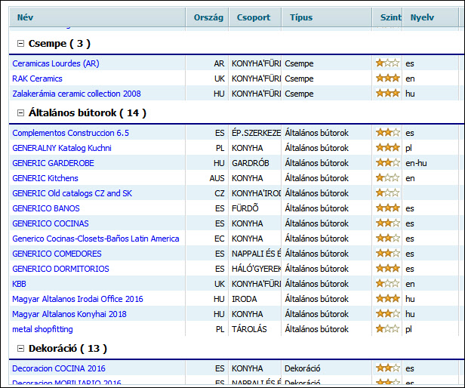The image size is (465, 388).
Task: Click star rating of GENERICO BANOS row
Action: pos(387,208)
